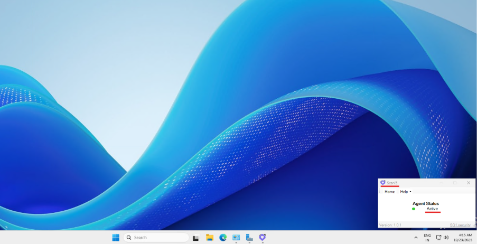
Task: Open Microsoft Edge from taskbar
Action: point(223,238)
